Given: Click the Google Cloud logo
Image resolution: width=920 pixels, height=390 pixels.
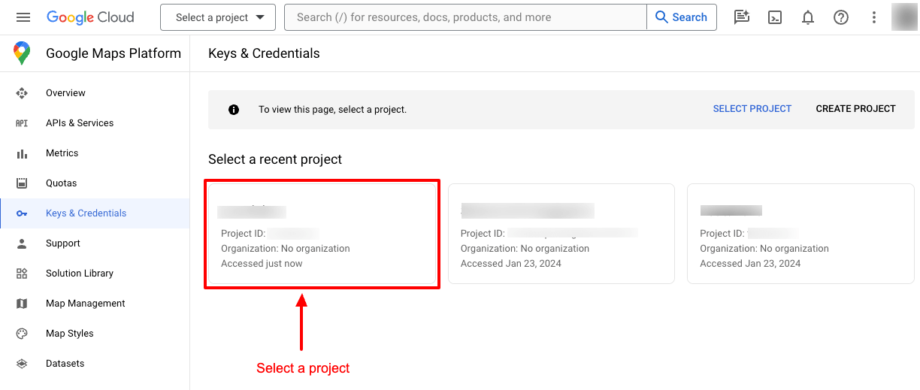Looking at the screenshot, I should (90, 17).
